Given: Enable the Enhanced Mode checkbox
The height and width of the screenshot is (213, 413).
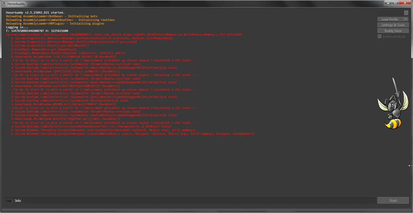Looking at the screenshot, I should 380,37.
